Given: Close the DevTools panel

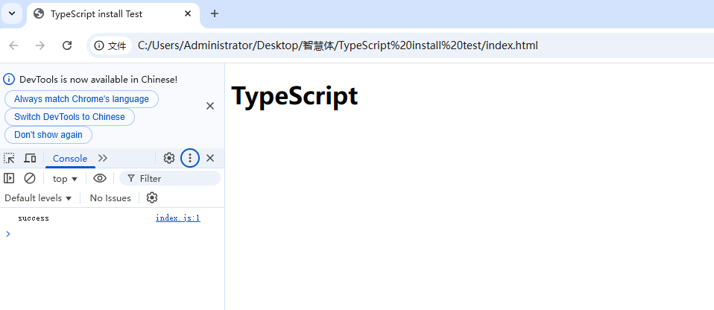Looking at the screenshot, I should pyautogui.click(x=210, y=159).
